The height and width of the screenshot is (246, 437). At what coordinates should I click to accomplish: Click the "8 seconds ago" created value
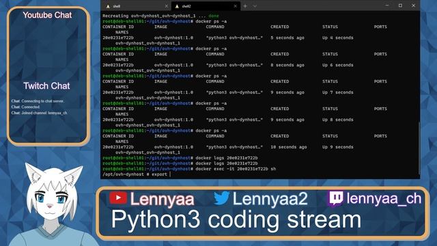[x=287, y=65]
